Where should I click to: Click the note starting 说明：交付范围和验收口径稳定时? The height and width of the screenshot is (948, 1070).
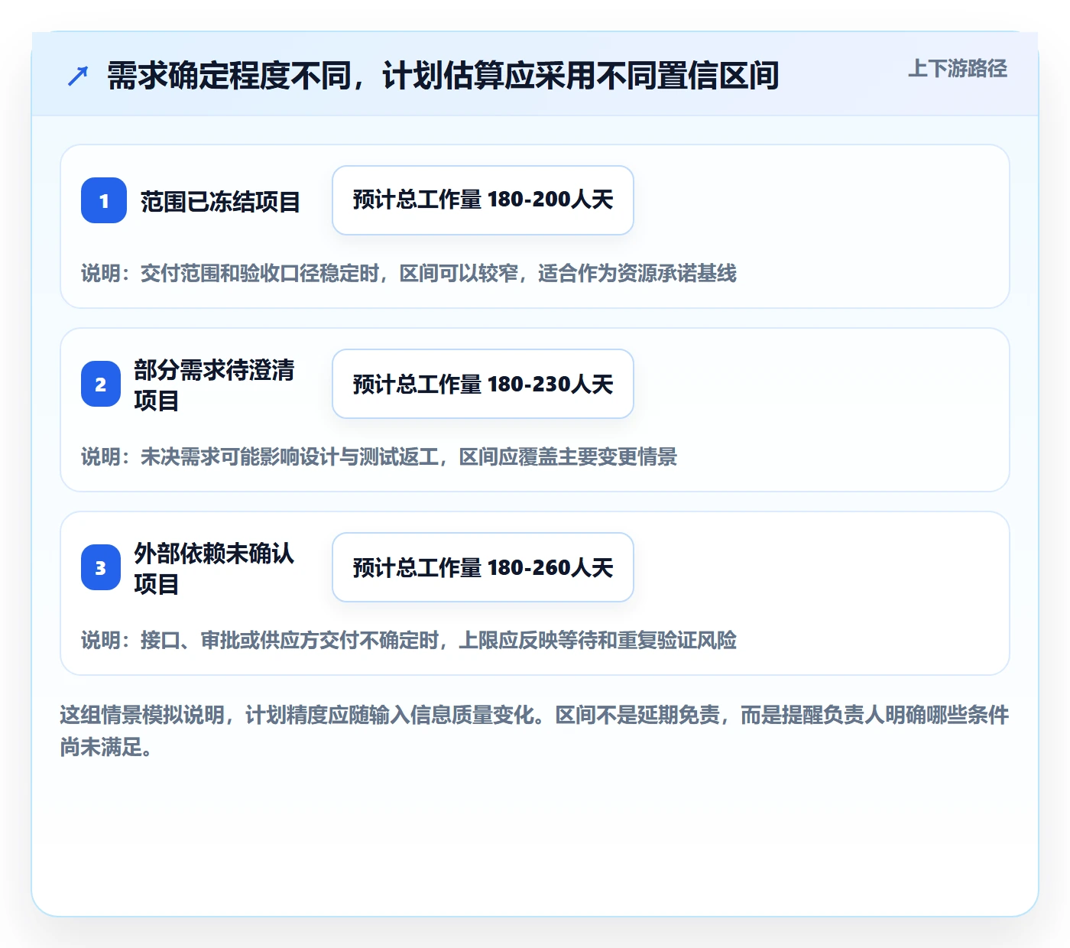coord(409,273)
